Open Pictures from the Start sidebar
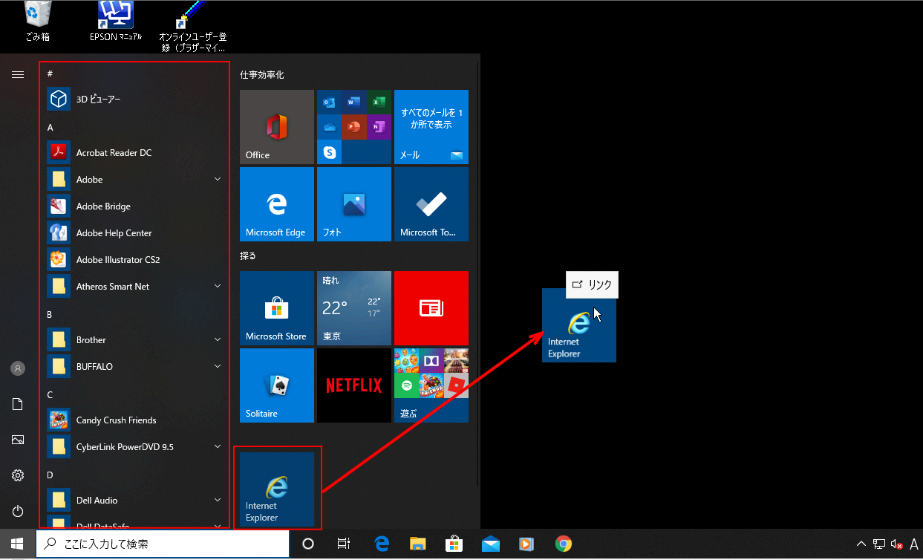This screenshot has width=923, height=560. 18,440
